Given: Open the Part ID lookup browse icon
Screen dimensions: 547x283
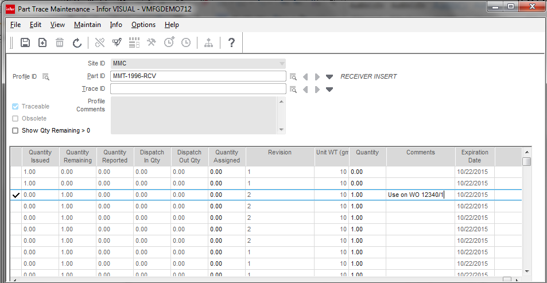Looking at the screenshot, I should click(x=293, y=76).
